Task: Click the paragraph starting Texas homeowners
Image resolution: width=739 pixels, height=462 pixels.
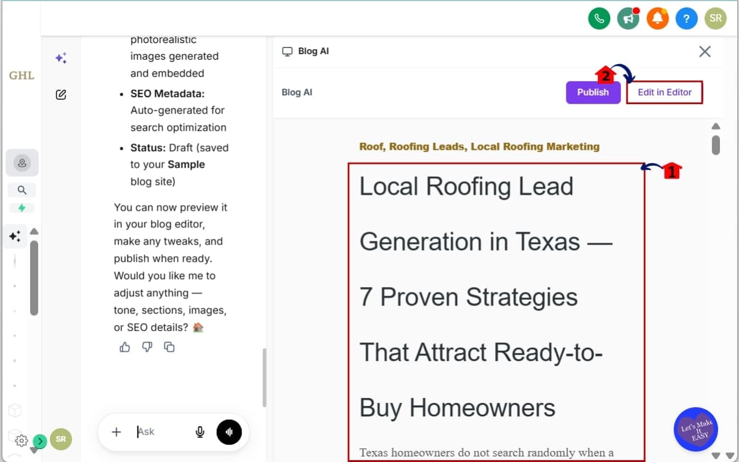Action: coord(487,453)
